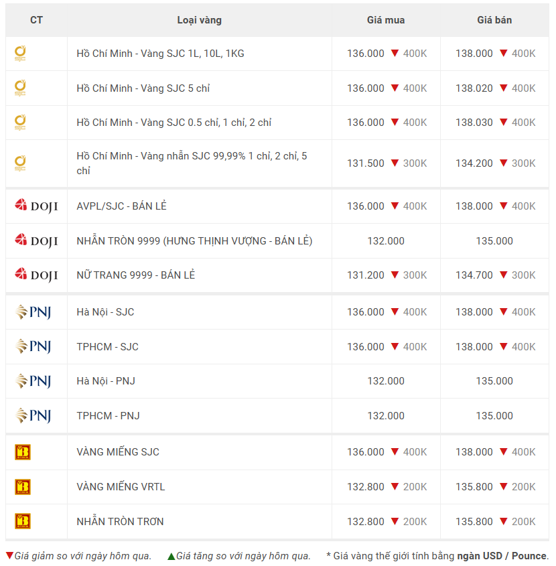The image size is (556, 566).
Task: Click PNJ logo in Hà Nội - SJC row
Action: [x=33, y=312]
